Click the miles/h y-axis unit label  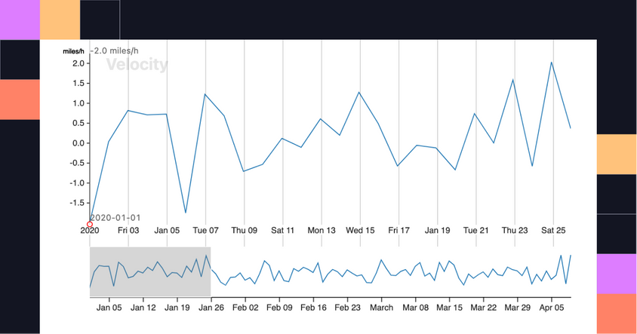point(74,51)
